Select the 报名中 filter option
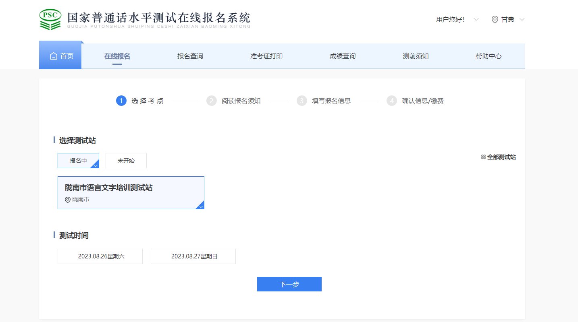Viewport: 578px width, 322px height. click(x=78, y=161)
